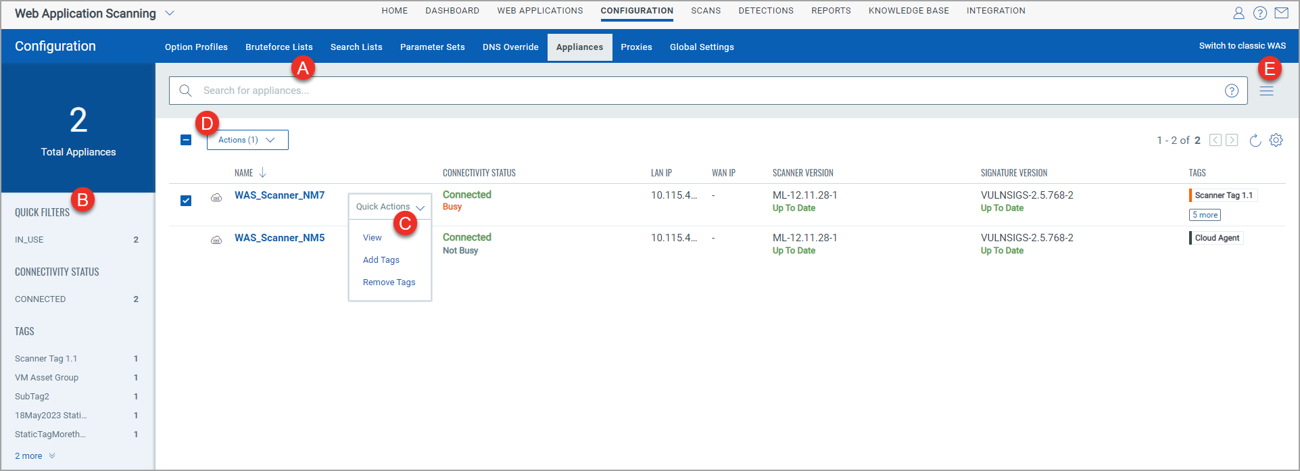
Task: Open WEB APPLICATIONS section
Action: point(540,11)
